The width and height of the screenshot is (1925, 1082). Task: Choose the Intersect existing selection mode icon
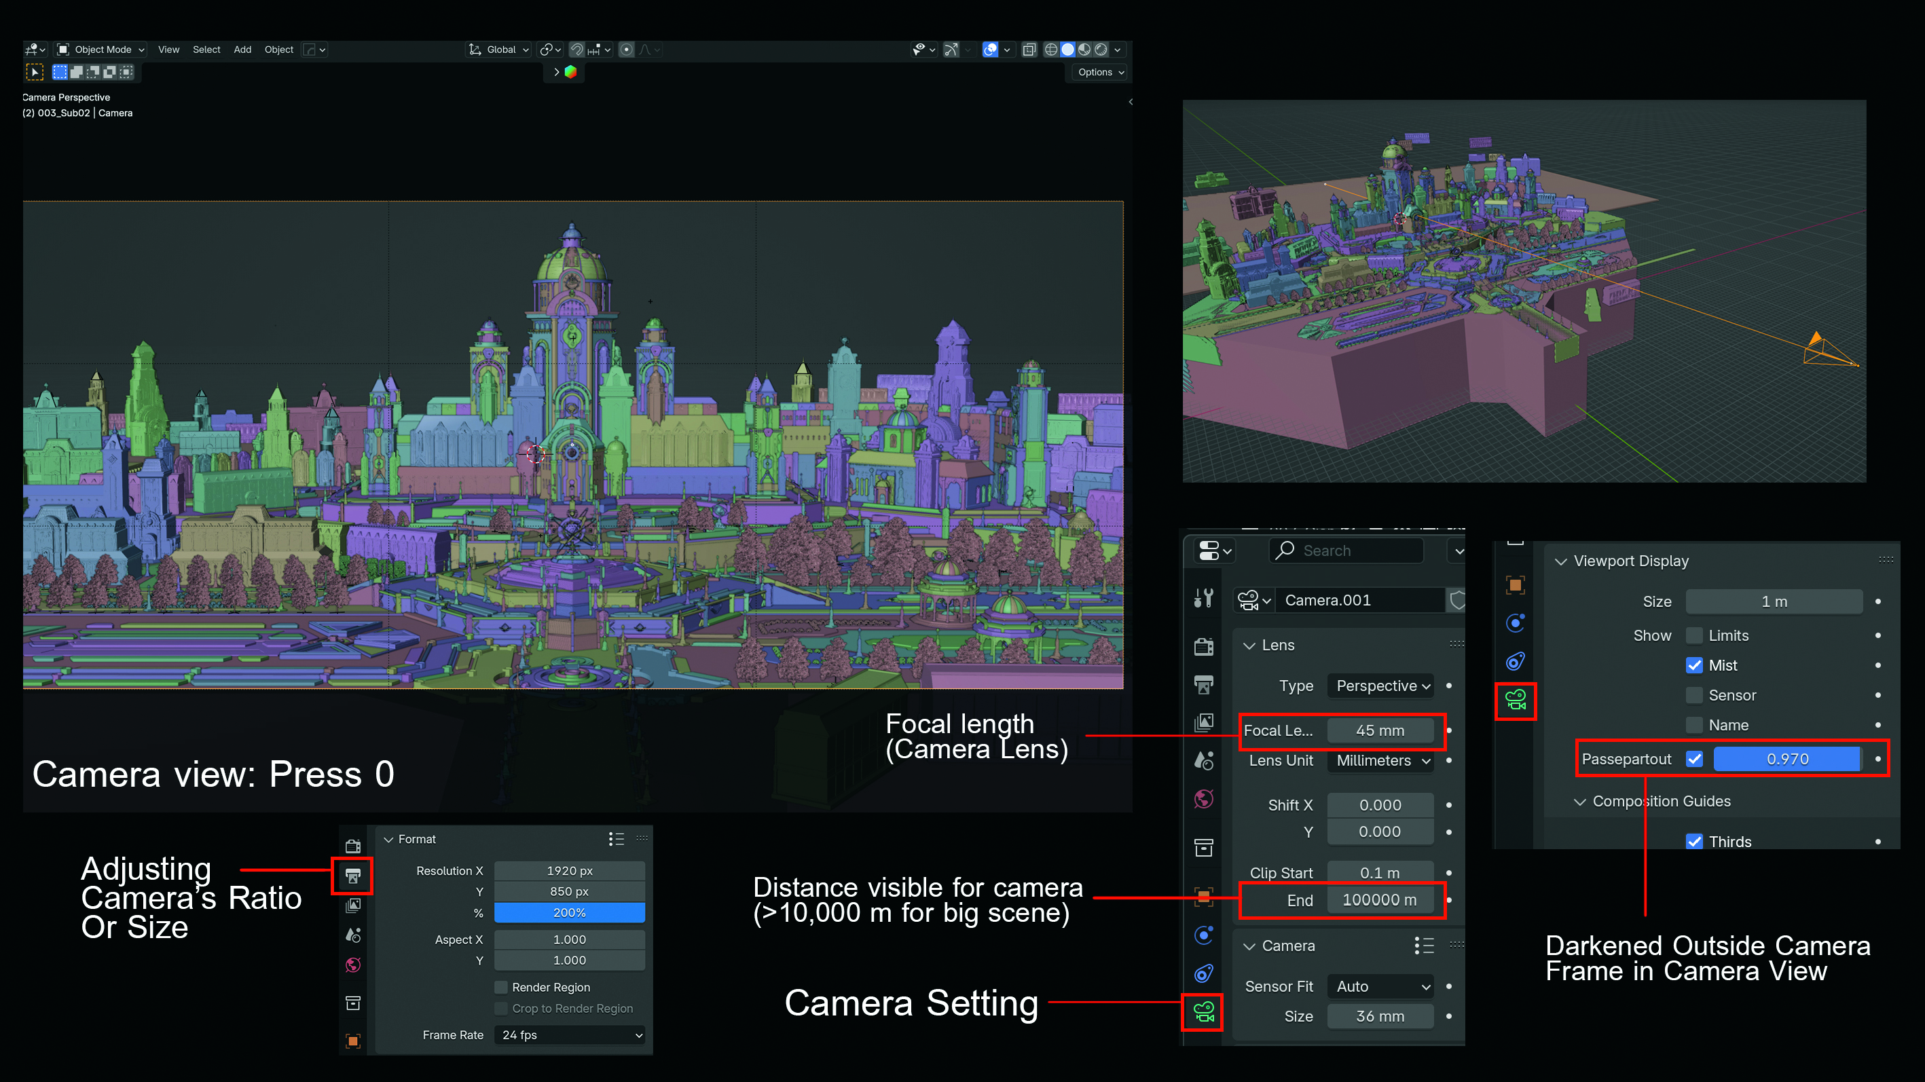pos(127,72)
